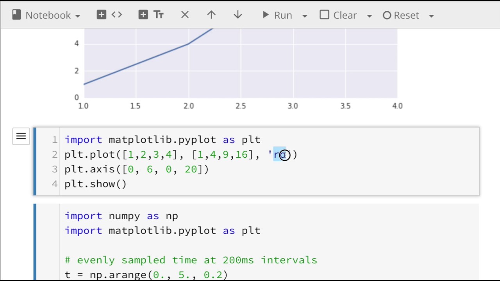
Task: Expand the Notebook dropdown arrow
Action: coord(78,16)
